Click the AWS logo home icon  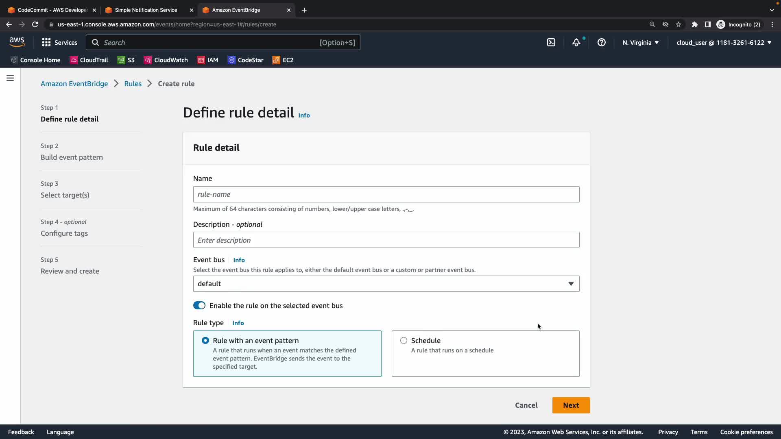[x=17, y=42]
